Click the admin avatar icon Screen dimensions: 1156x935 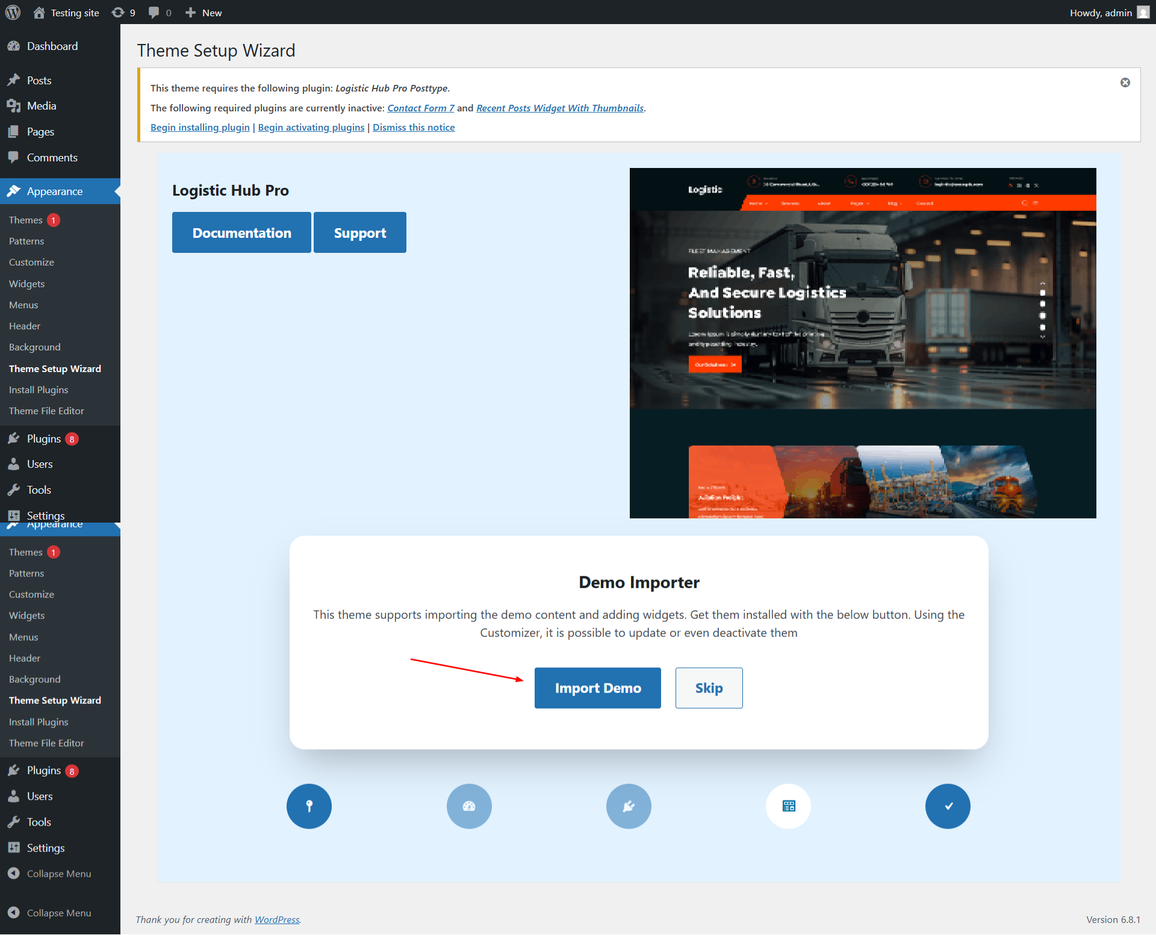(1143, 13)
